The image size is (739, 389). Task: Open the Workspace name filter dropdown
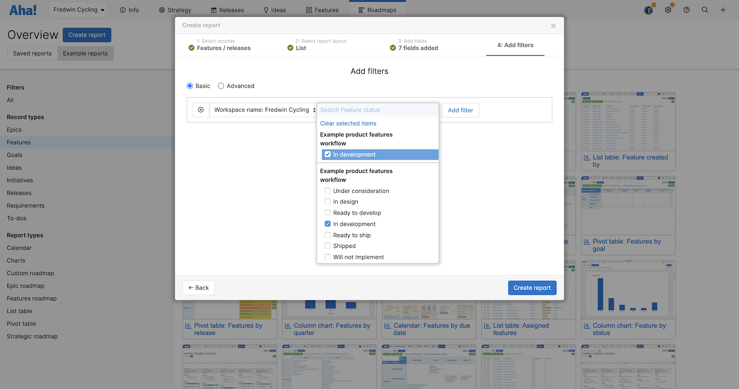pyautogui.click(x=263, y=110)
